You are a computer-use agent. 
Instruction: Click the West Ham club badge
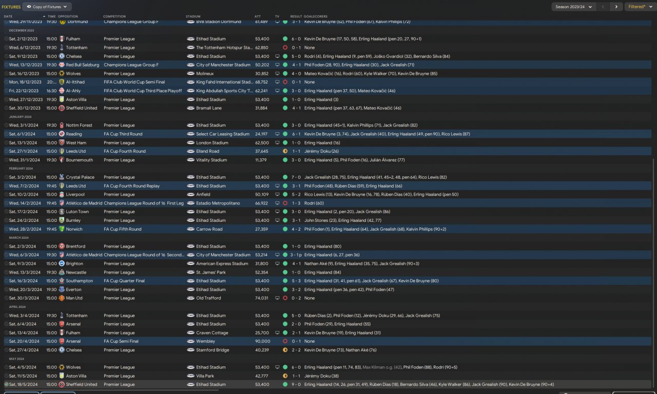pos(62,142)
